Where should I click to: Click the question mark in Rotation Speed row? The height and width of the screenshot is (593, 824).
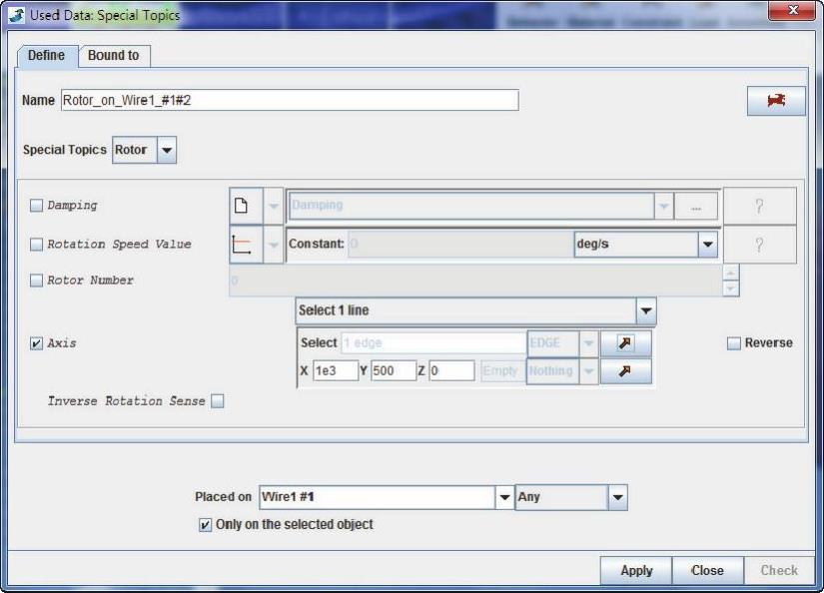(x=759, y=244)
